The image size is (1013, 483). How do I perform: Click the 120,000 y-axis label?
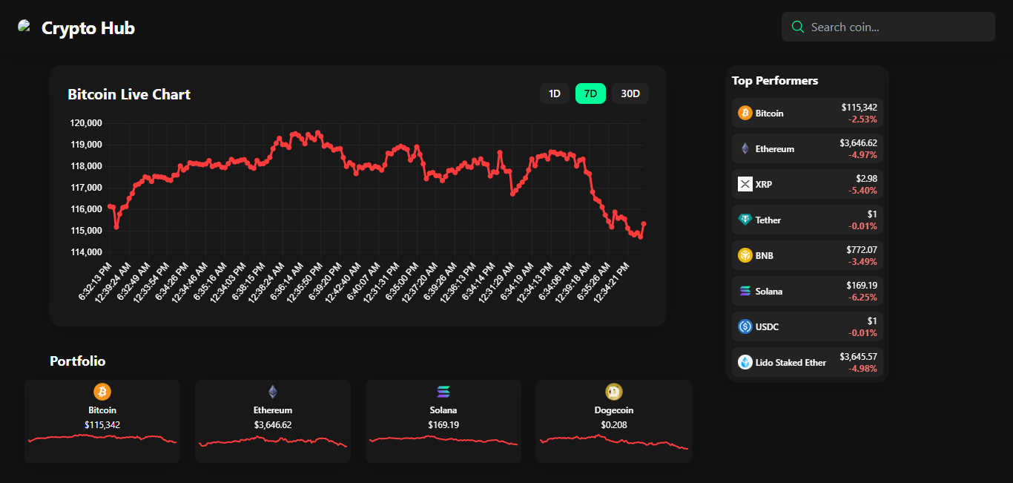(x=85, y=122)
